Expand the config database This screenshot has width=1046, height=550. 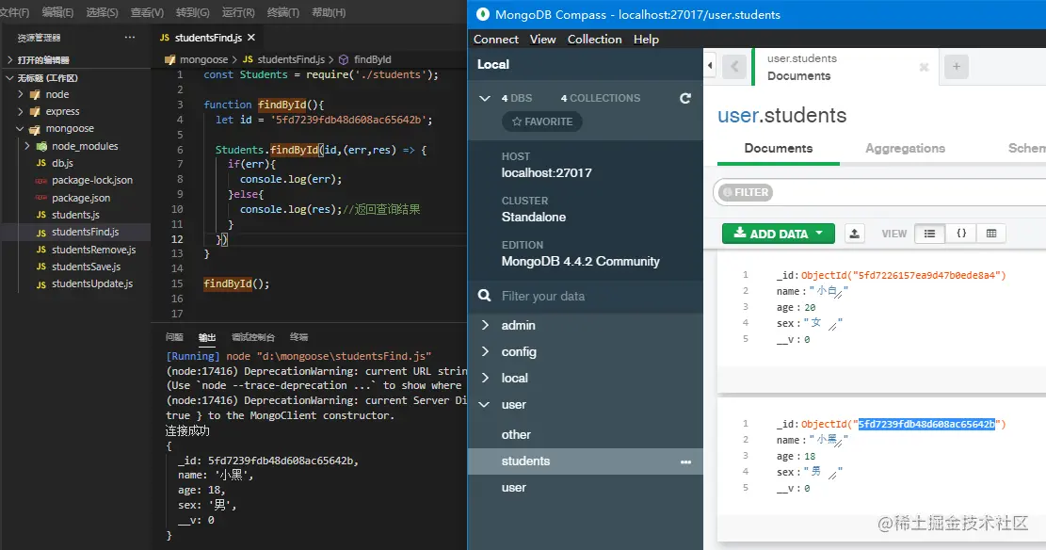485,352
